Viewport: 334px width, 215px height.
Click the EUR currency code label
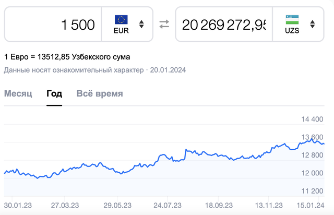[121, 31]
